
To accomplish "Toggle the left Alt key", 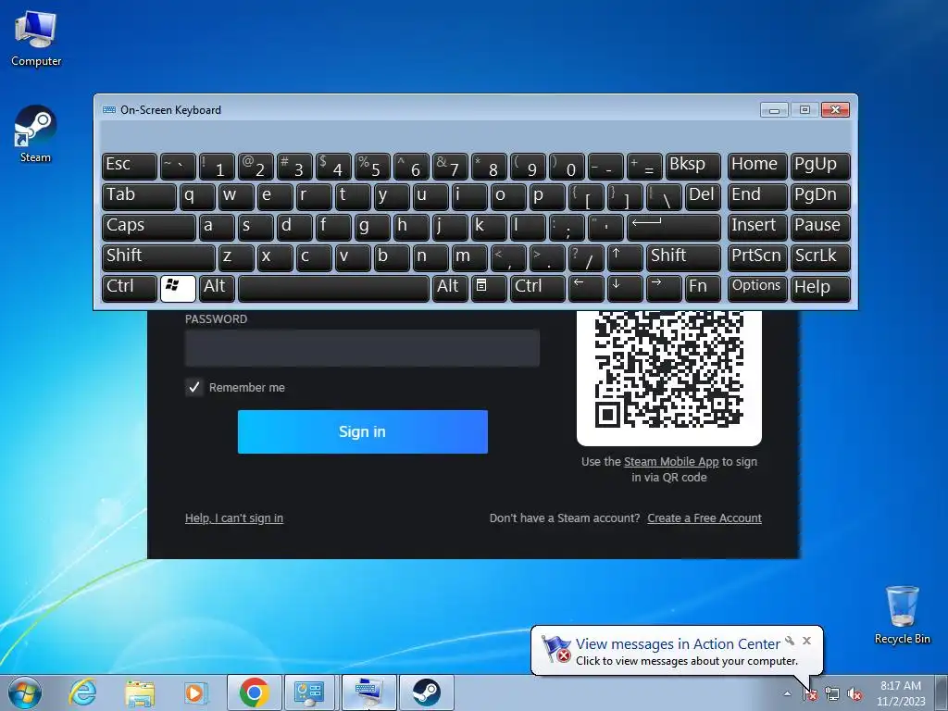I will click(217, 289).
